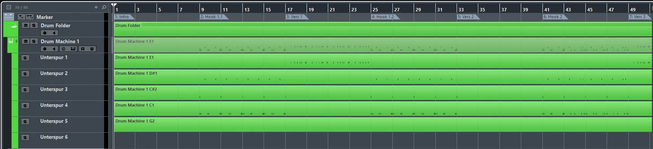Enable read automation on Drum Machine 1
The height and width of the screenshot is (149, 653).
click(83, 49)
